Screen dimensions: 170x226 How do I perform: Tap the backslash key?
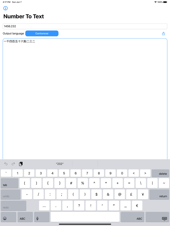point(141,183)
